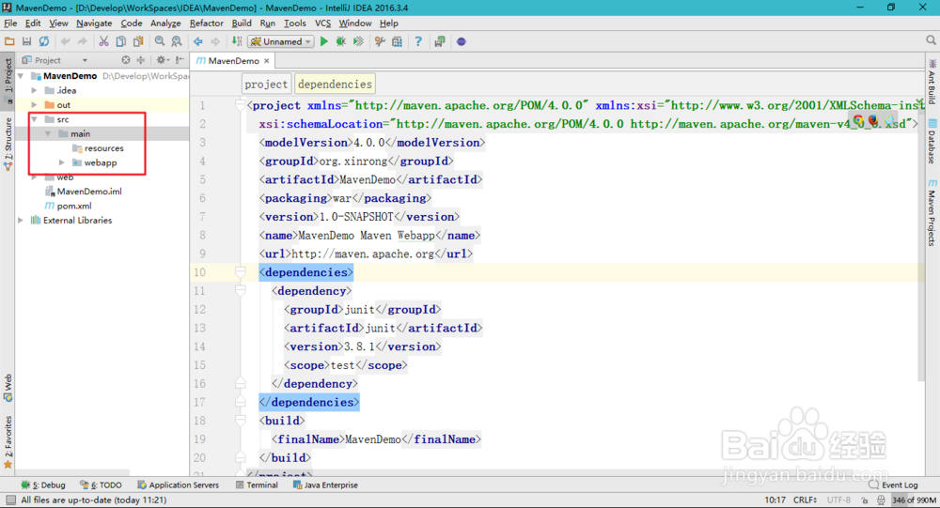This screenshot has height=508, width=940.
Task: Open the Refactor menu
Action: [206, 23]
